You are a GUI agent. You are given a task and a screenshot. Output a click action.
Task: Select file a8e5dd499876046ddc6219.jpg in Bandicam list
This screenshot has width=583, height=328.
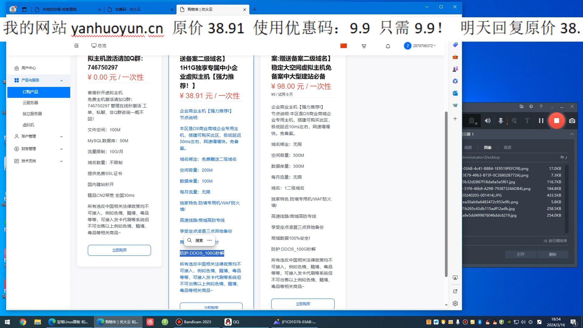pyautogui.click(x=512, y=215)
